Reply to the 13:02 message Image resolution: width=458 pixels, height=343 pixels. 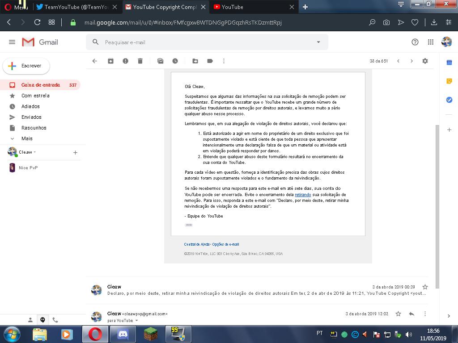(x=411, y=314)
